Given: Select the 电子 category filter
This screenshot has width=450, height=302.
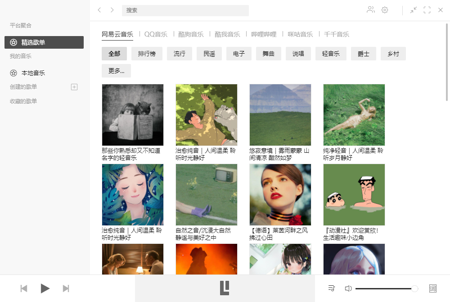Looking at the screenshot, I should pyautogui.click(x=239, y=54).
